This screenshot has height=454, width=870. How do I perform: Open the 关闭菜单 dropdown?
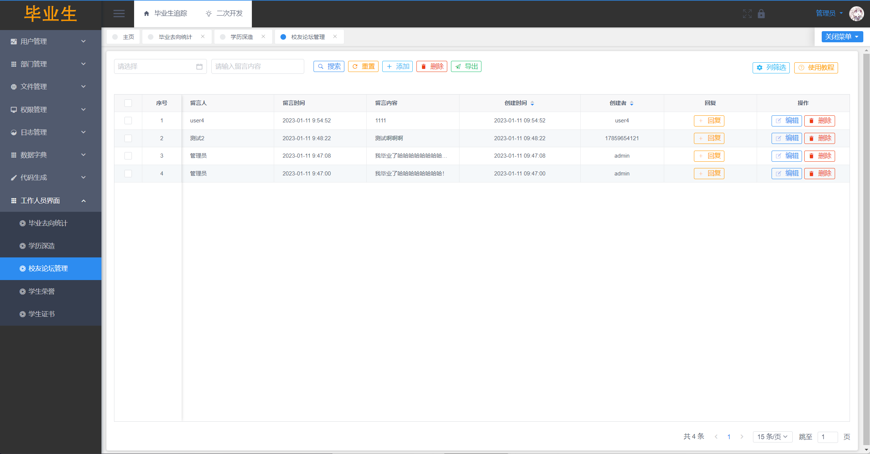pos(842,37)
